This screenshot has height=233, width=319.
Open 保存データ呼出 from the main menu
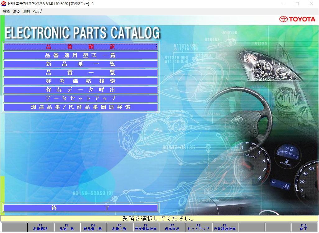81,90
